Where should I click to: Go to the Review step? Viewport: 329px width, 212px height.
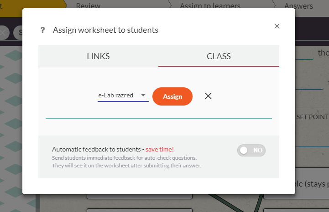point(89,6)
